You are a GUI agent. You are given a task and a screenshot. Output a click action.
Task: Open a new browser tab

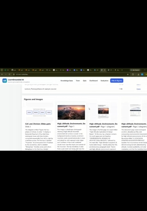click(122, 70)
